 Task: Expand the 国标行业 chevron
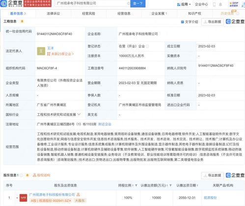(x=79, y=114)
